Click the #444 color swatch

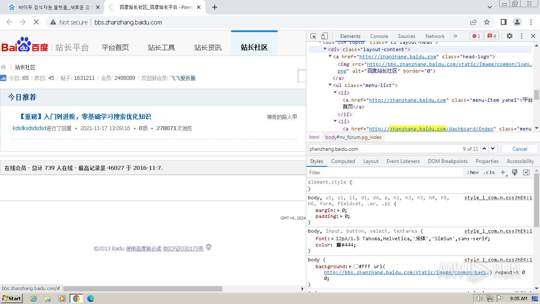(x=338, y=245)
